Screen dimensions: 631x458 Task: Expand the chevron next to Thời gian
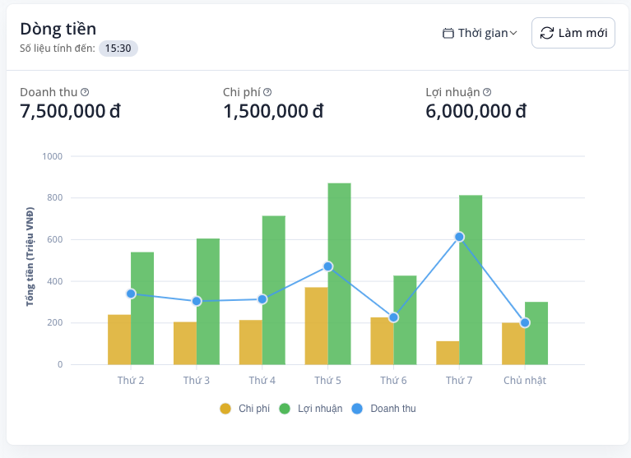[x=513, y=34]
